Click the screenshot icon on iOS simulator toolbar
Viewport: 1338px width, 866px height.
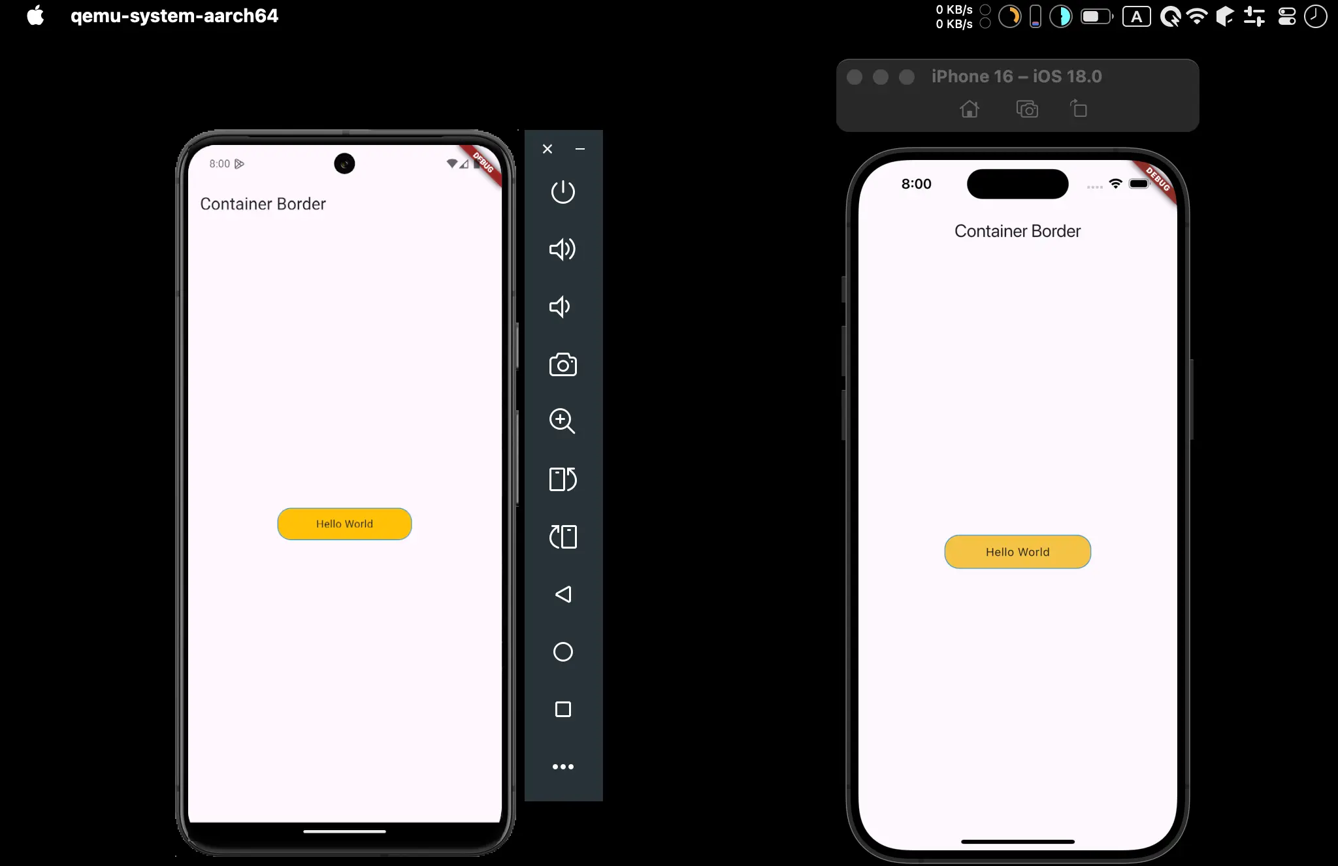pos(1025,108)
